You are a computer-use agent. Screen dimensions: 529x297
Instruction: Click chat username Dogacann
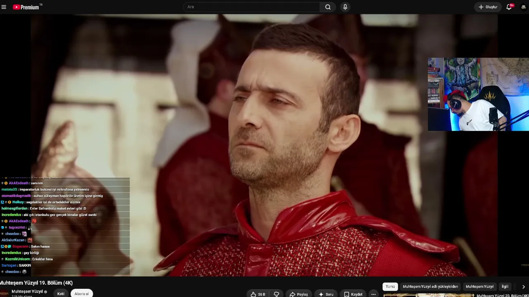[x=21, y=246]
